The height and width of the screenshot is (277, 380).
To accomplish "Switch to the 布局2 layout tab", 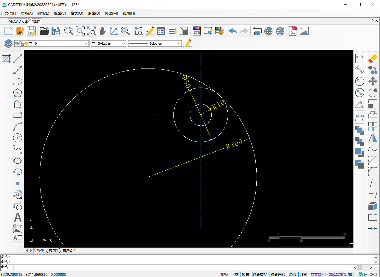I will [67, 250].
